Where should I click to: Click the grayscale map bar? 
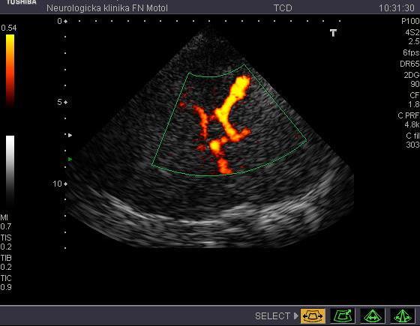(10, 171)
